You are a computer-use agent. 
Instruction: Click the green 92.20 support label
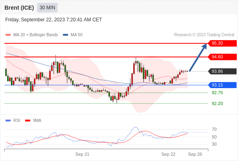point(217,103)
